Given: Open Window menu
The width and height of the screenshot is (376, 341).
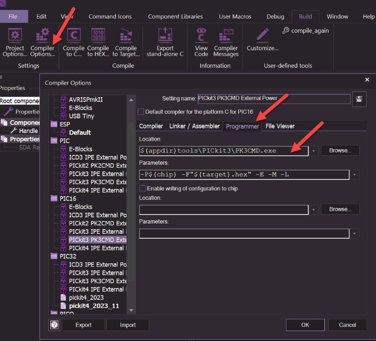Looking at the screenshot, I should pos(337,16).
